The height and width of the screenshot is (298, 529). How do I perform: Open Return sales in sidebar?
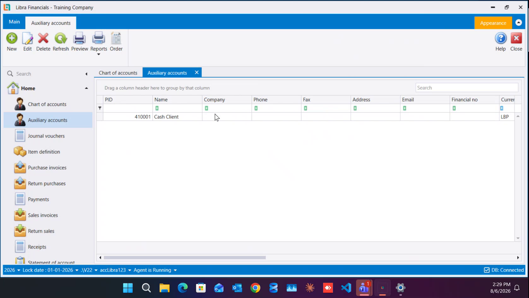click(x=48, y=231)
